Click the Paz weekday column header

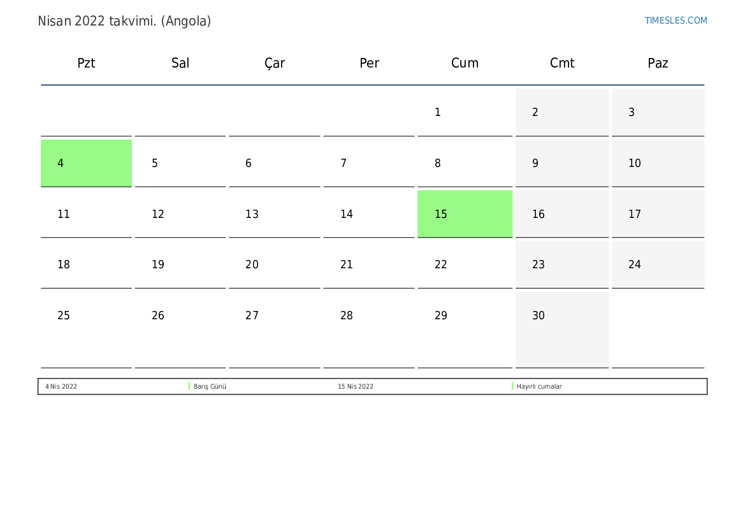(658, 62)
